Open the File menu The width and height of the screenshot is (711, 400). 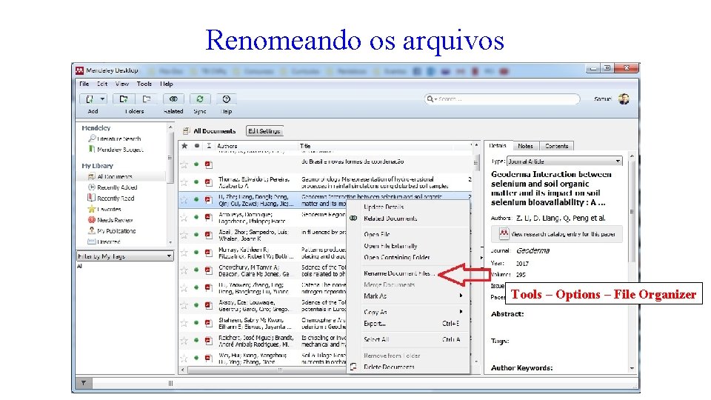[x=84, y=84]
